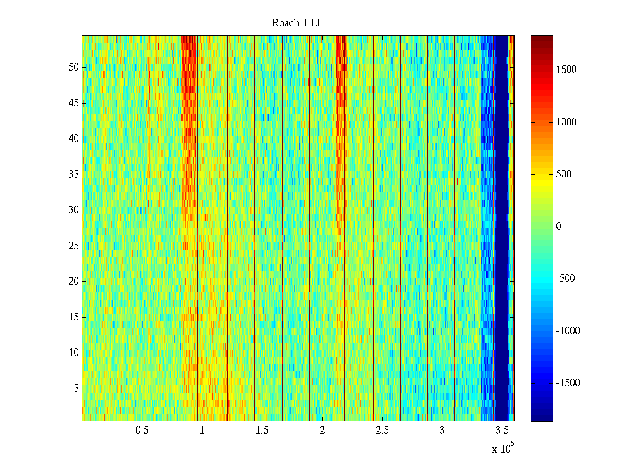Select the x-axis tick label 1.5

coord(262,430)
